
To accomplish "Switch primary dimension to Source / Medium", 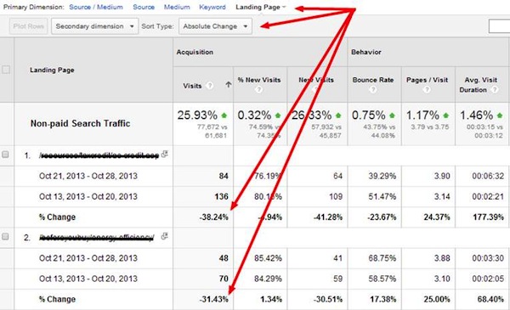I will click(x=96, y=7).
